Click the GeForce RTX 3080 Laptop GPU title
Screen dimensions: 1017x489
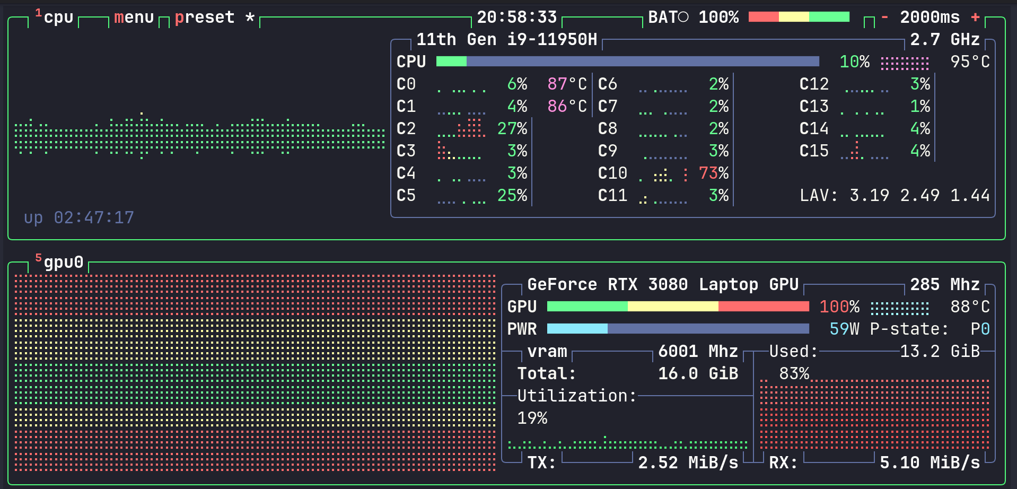(x=663, y=285)
